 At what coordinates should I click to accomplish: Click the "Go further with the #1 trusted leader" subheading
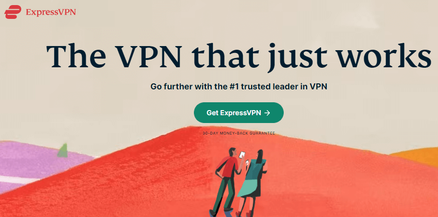(x=239, y=86)
